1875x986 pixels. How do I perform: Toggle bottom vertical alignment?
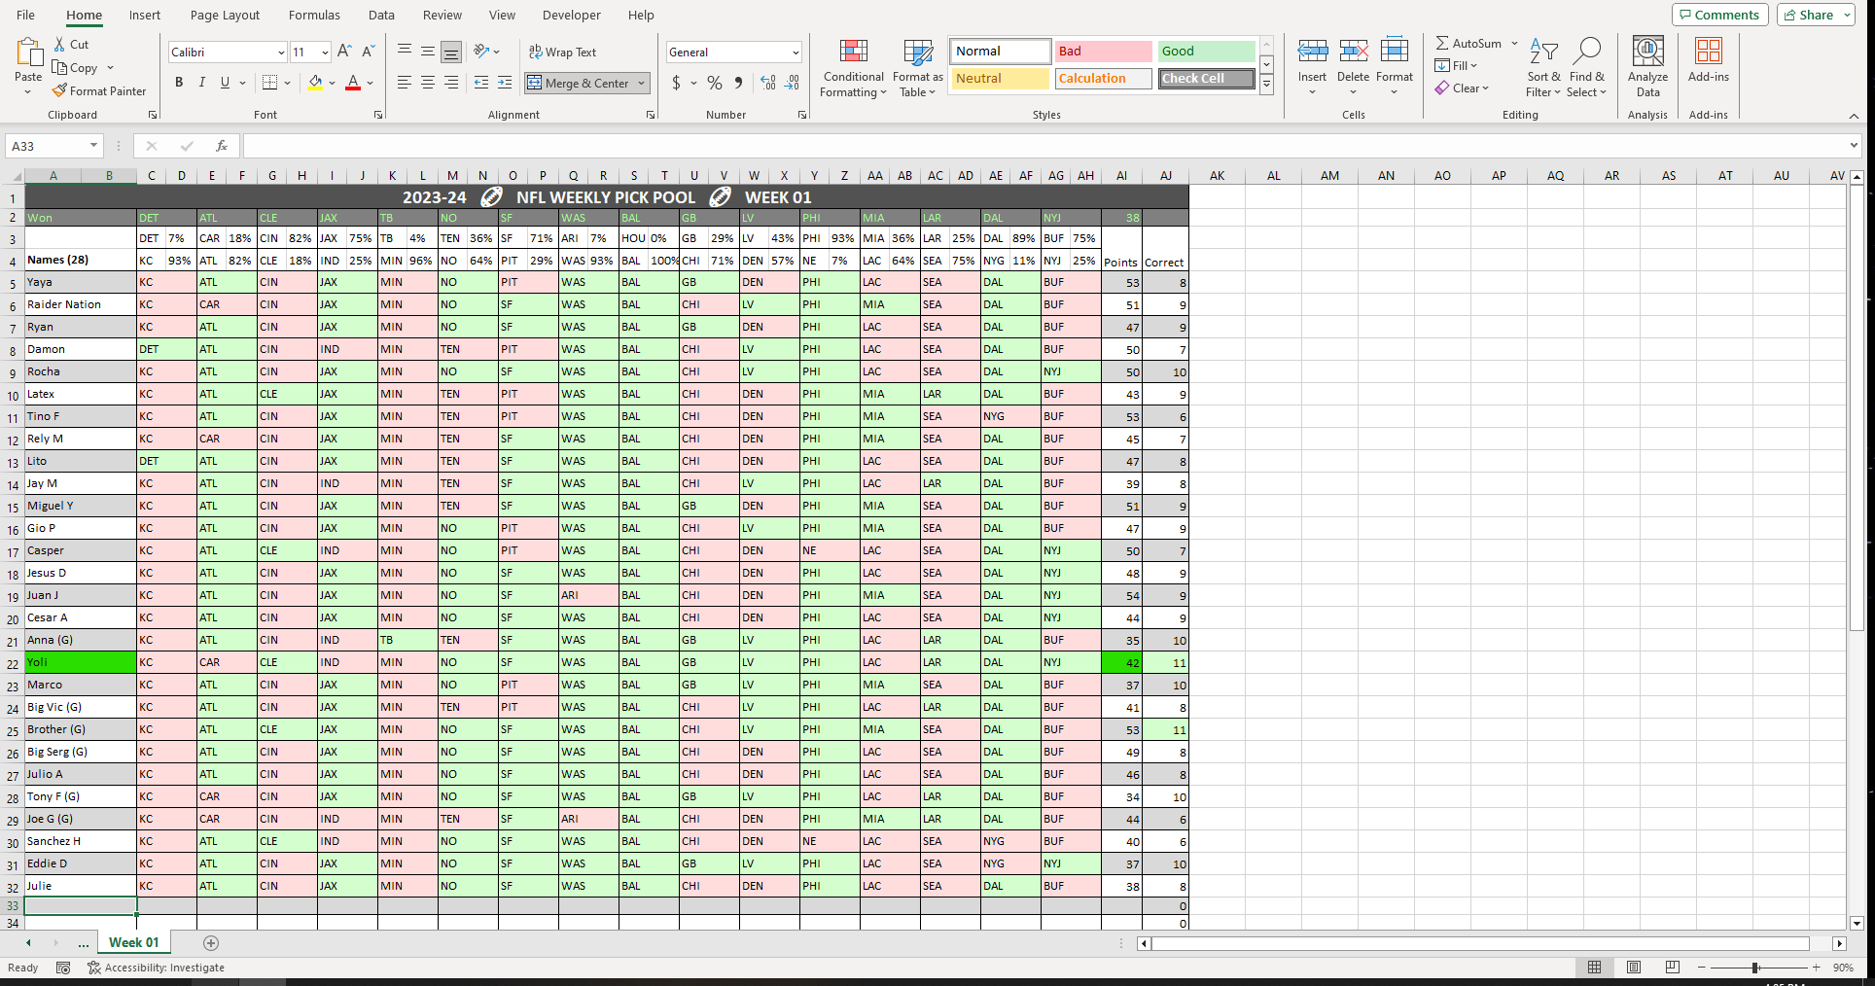[x=451, y=52]
